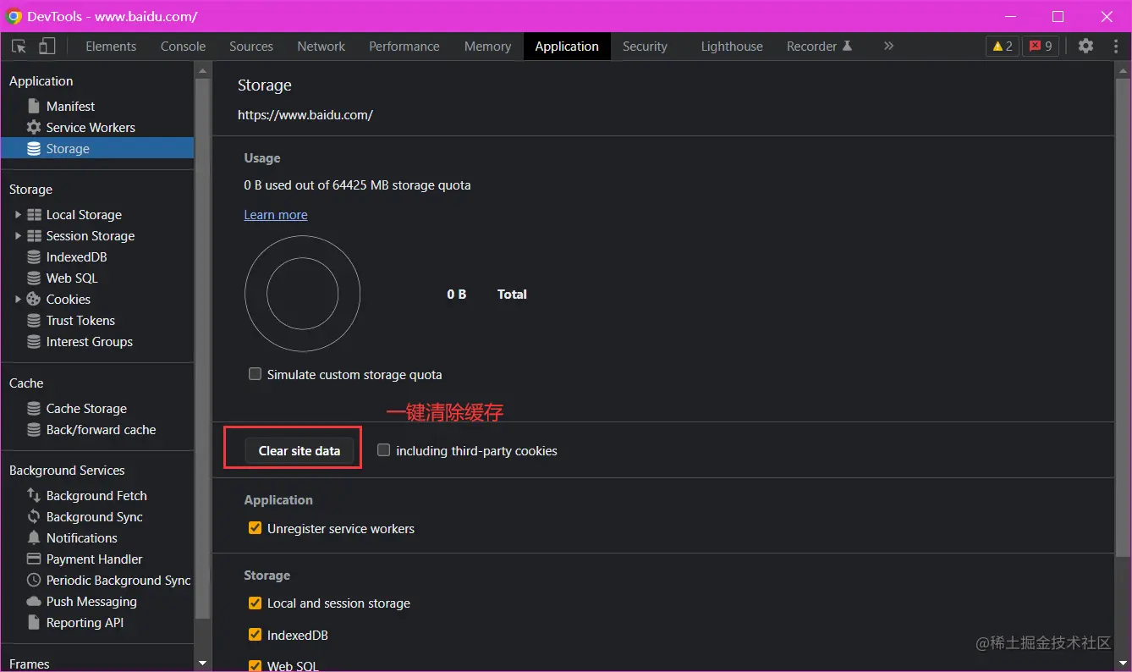Expand the Local Storage tree node

[x=18, y=215]
